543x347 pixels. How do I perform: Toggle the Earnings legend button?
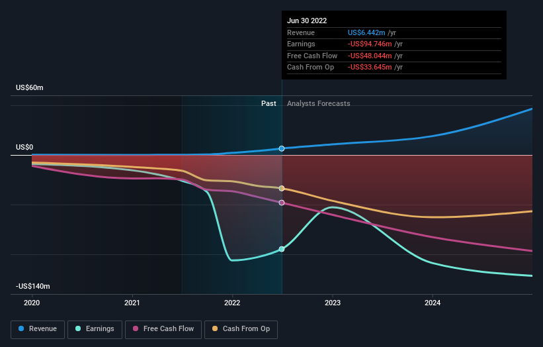pos(95,329)
